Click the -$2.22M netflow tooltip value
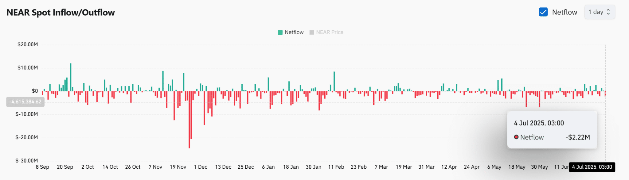629x180 pixels. point(578,137)
